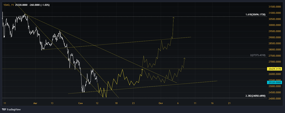Viewport: 285px width, 113px height.
Task: Click the 24500.0000 price axis label
Action: (x=275, y=93)
